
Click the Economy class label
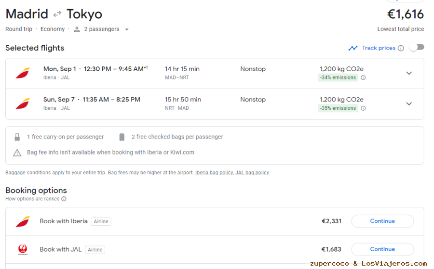(52, 29)
